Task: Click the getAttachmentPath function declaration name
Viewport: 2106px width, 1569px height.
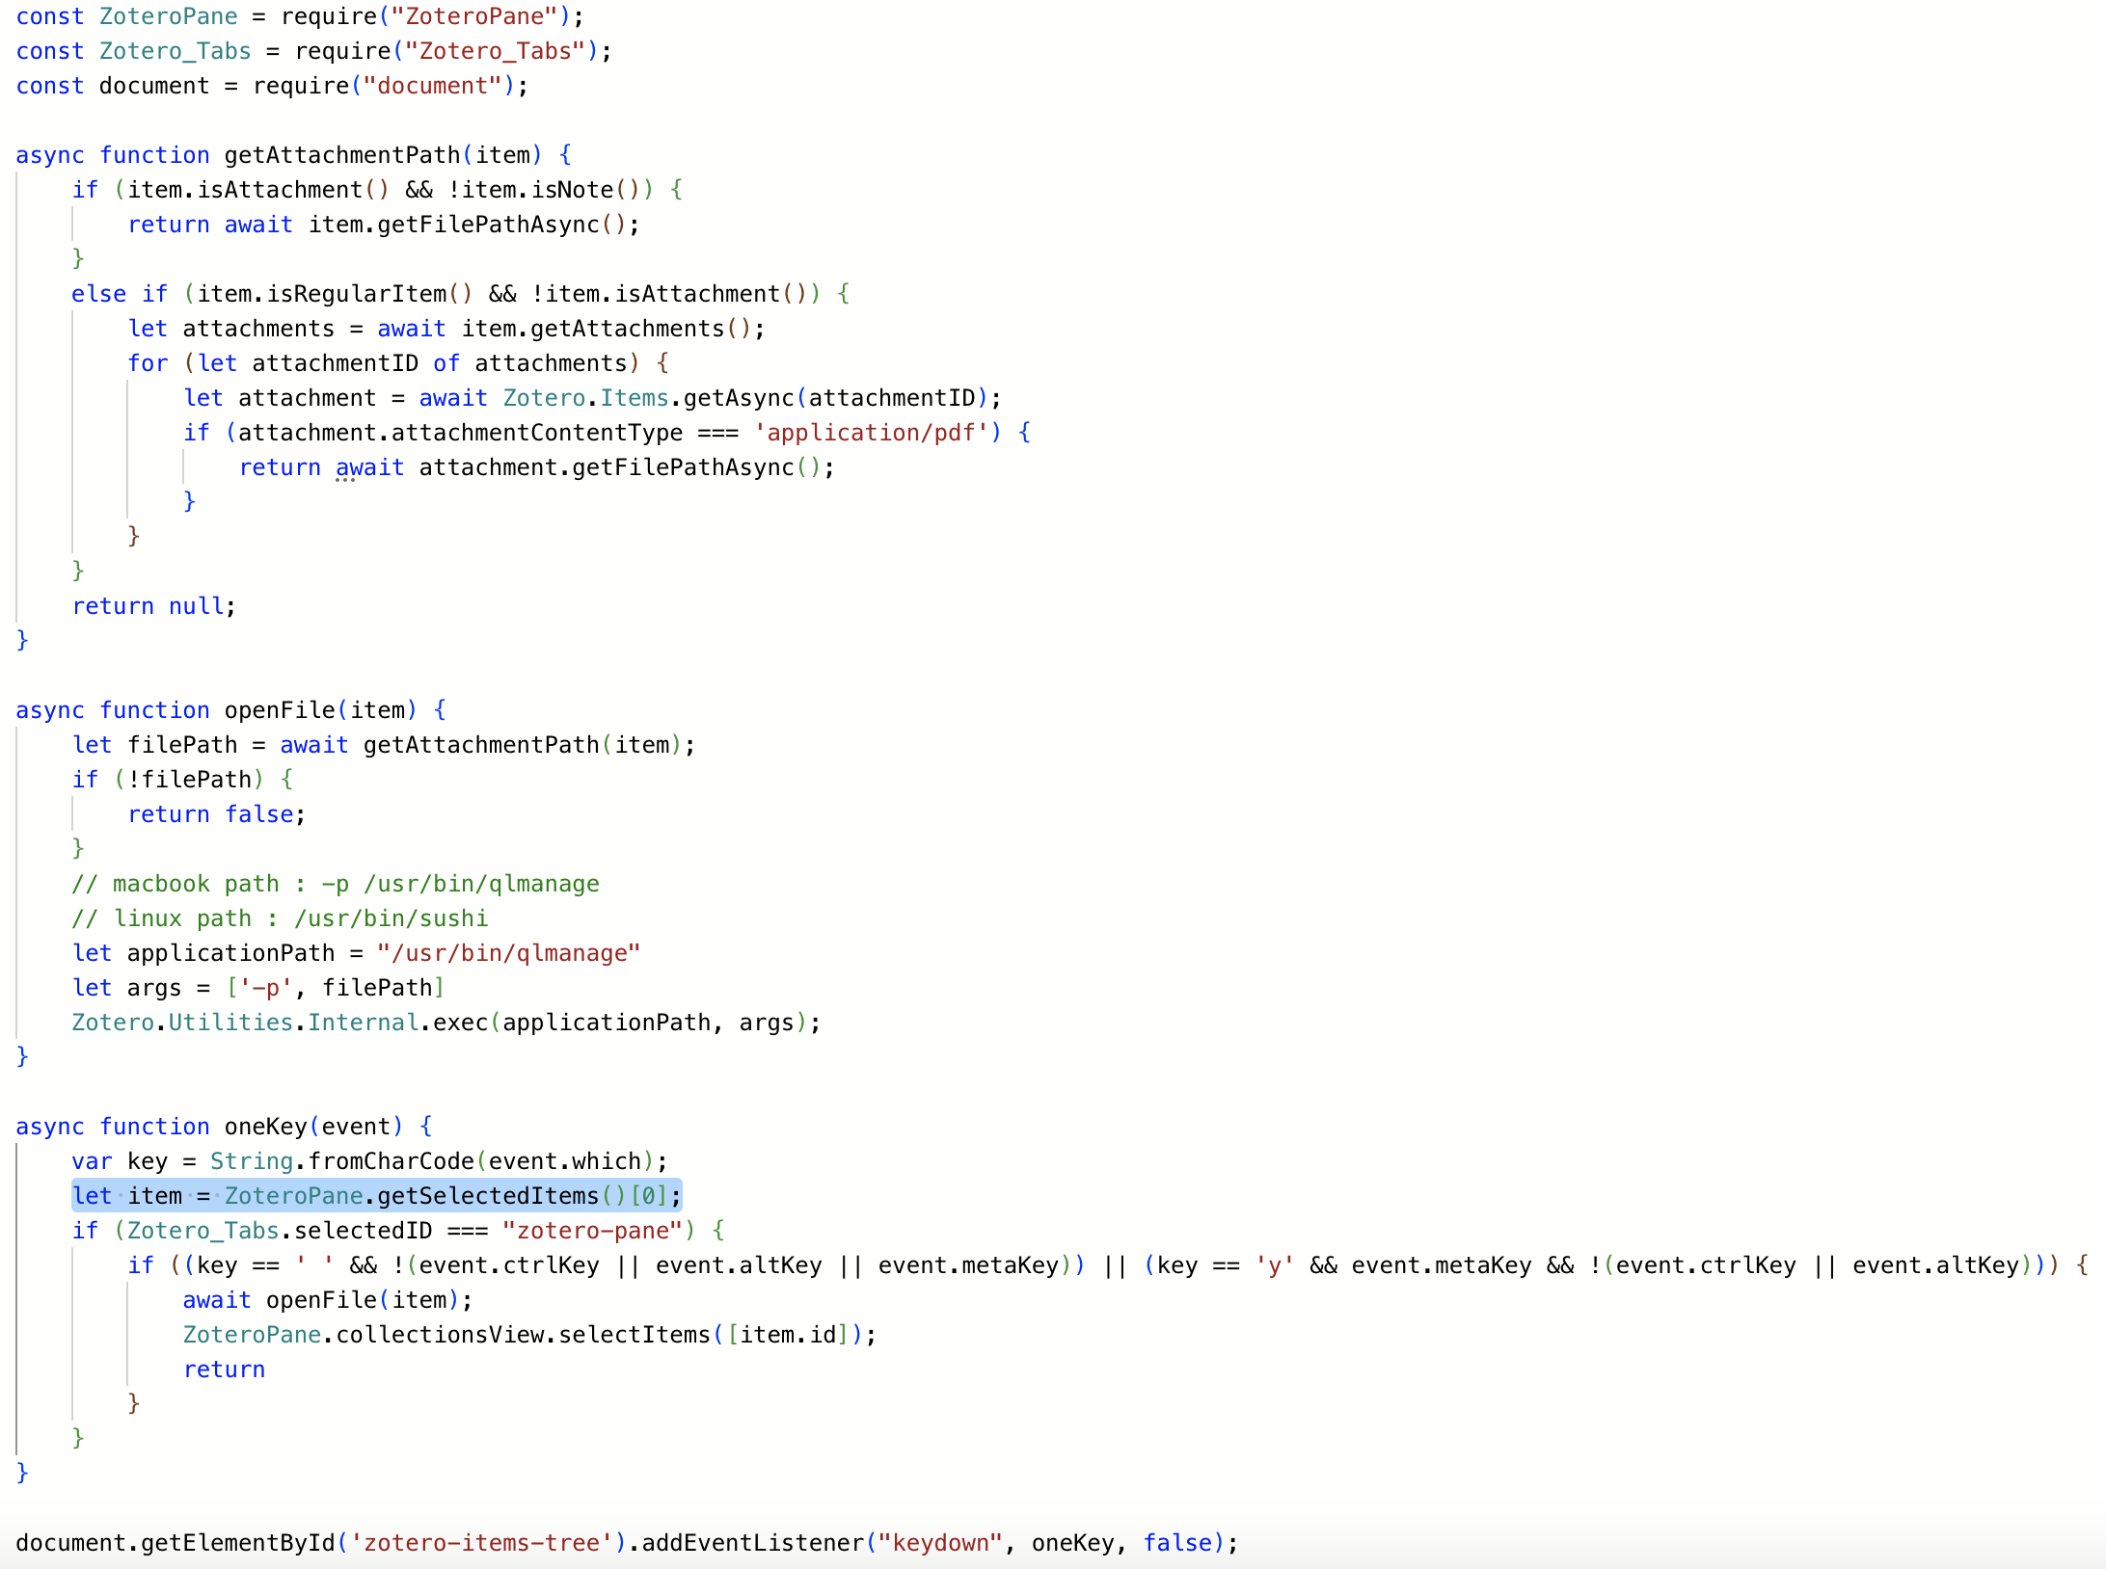Action: (341, 155)
